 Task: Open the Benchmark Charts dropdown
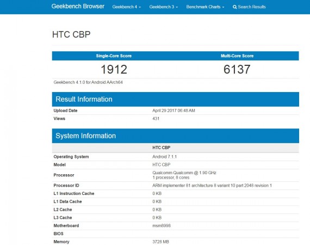[x=205, y=7]
